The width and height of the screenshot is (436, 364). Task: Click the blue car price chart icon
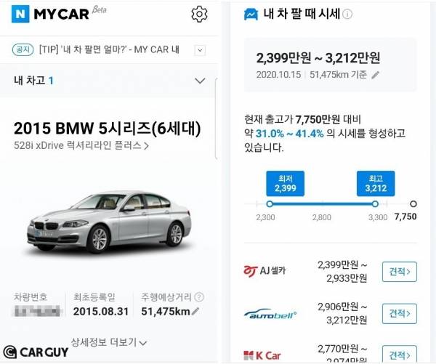[251, 14]
